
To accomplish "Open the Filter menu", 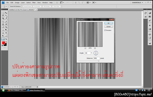I will coord(34,3).
